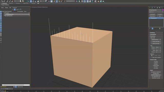Click the Configure Modifier Sets icon
The image size is (164, 92).
(x=160, y=28)
